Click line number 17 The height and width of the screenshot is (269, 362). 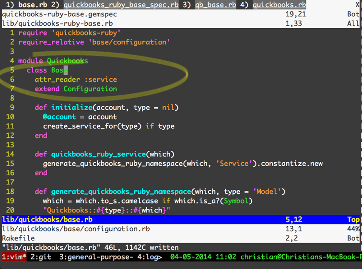click(10, 182)
